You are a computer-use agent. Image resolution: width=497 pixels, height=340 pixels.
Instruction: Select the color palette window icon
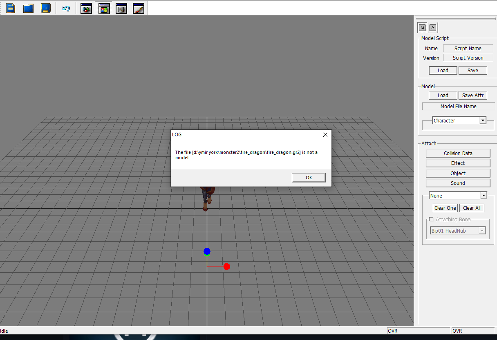[104, 8]
